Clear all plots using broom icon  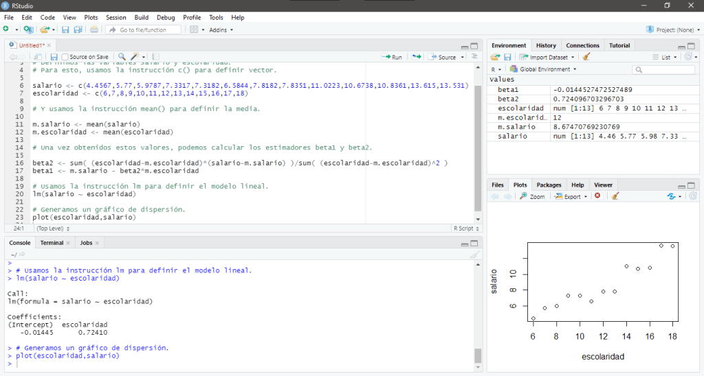(x=615, y=196)
